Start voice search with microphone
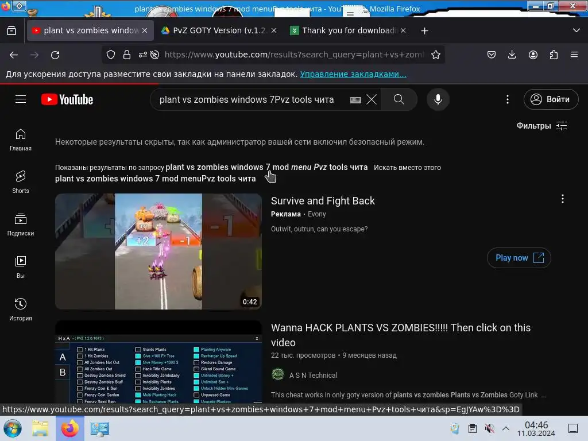588x441 pixels. coord(438,99)
